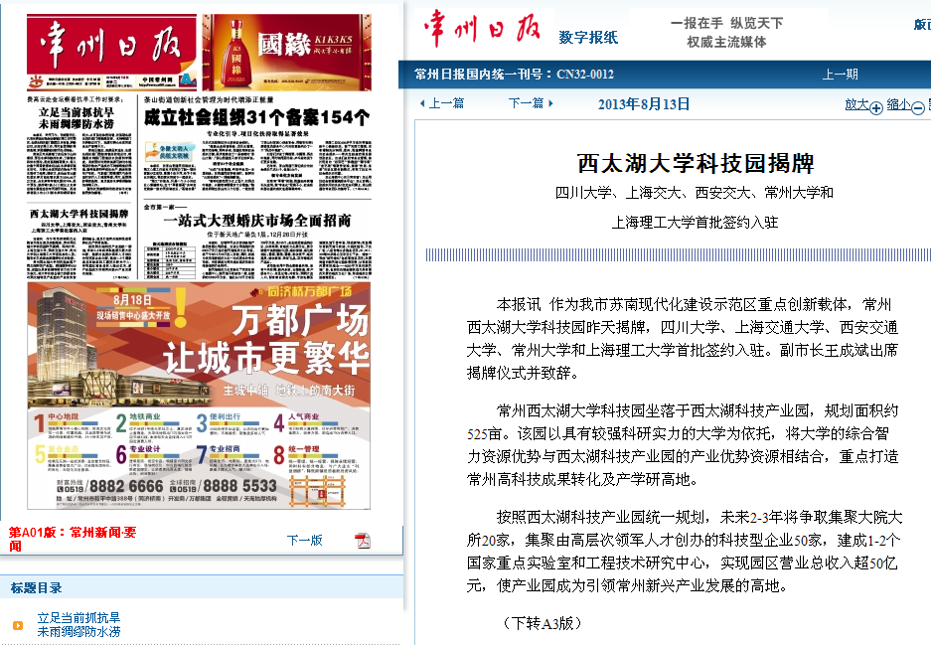
Task: Click 一站式大型婚庆市场全面招商 article on thumbnail
Action: [257, 241]
